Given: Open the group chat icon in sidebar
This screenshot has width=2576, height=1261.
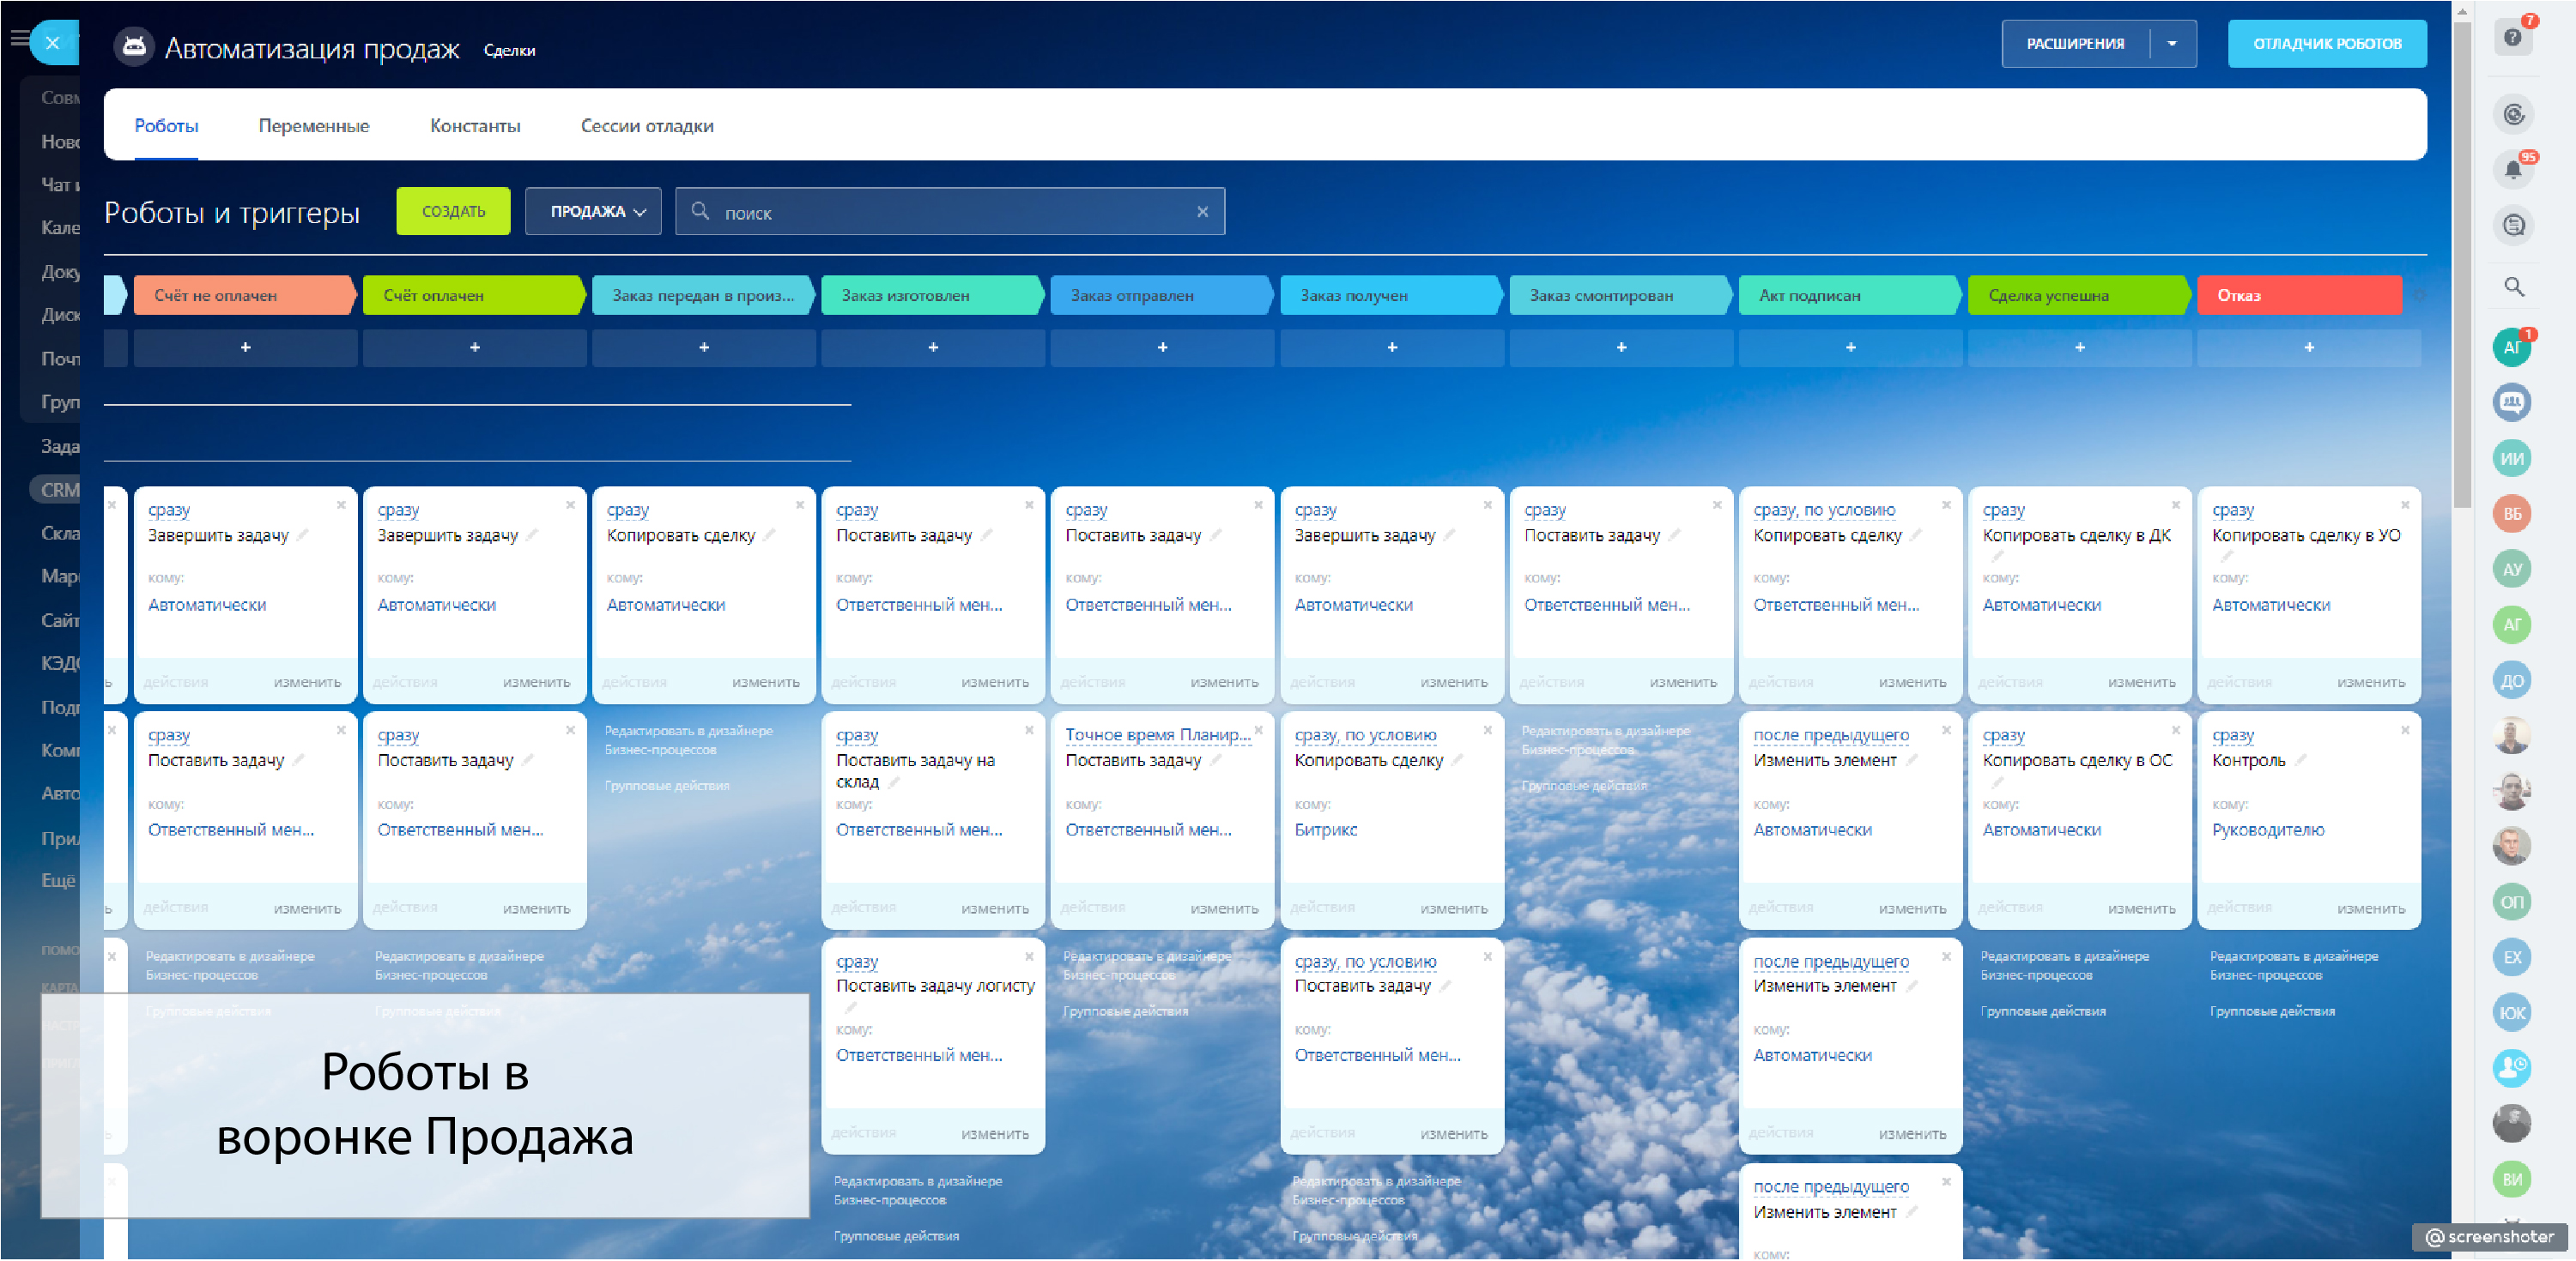Looking at the screenshot, I should (x=2512, y=402).
